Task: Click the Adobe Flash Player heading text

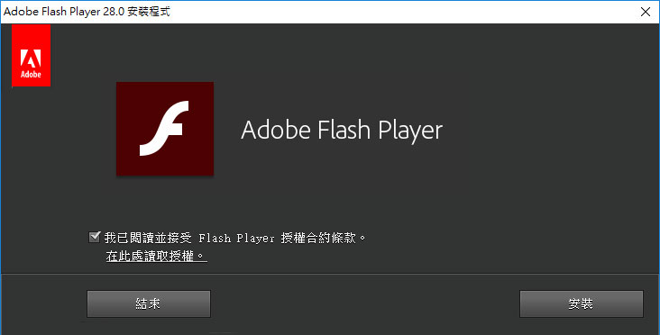Action: [x=342, y=130]
